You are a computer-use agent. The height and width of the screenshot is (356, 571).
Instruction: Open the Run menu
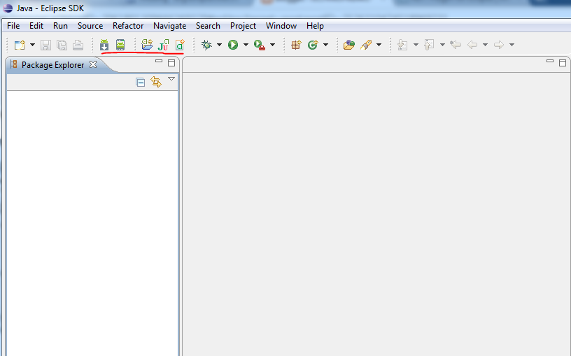click(x=60, y=26)
